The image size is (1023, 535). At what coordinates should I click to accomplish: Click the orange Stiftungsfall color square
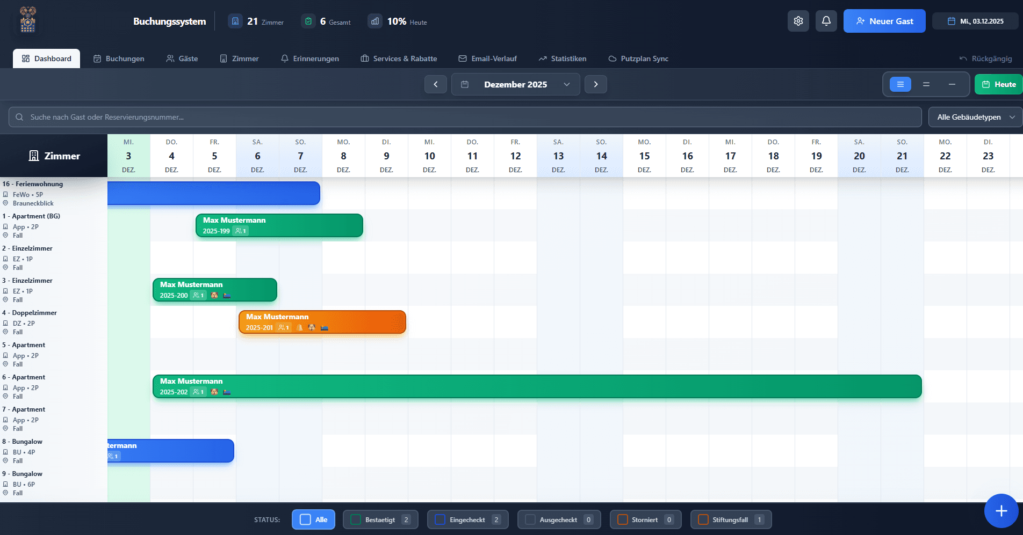tap(703, 519)
